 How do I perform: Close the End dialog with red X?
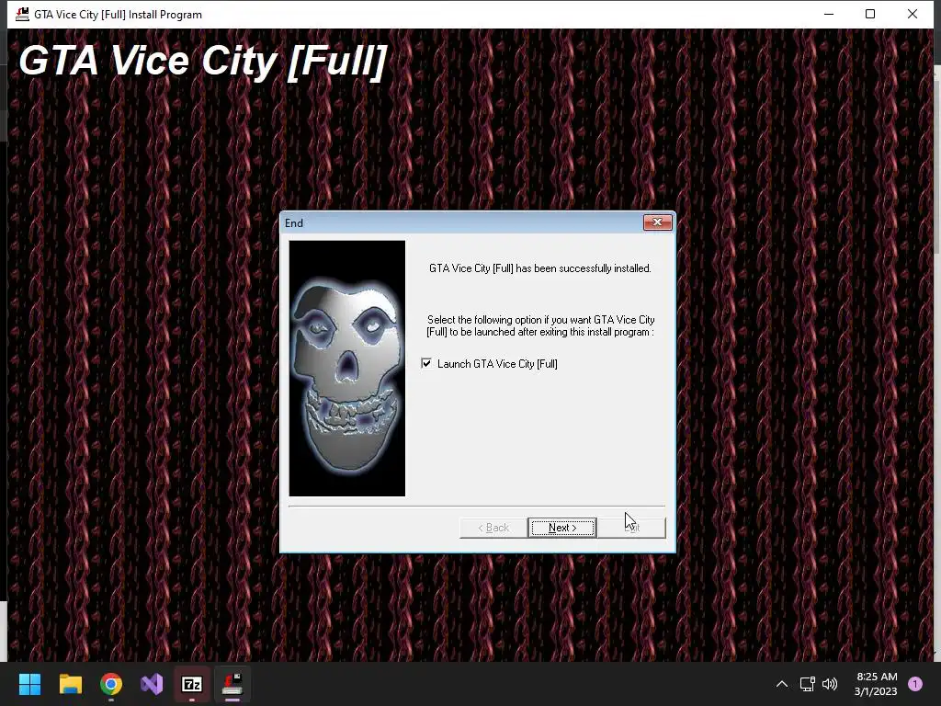[x=658, y=222]
